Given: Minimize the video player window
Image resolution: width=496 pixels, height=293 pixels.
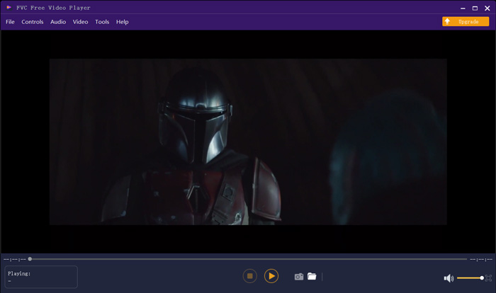Looking at the screenshot, I should click(463, 8).
